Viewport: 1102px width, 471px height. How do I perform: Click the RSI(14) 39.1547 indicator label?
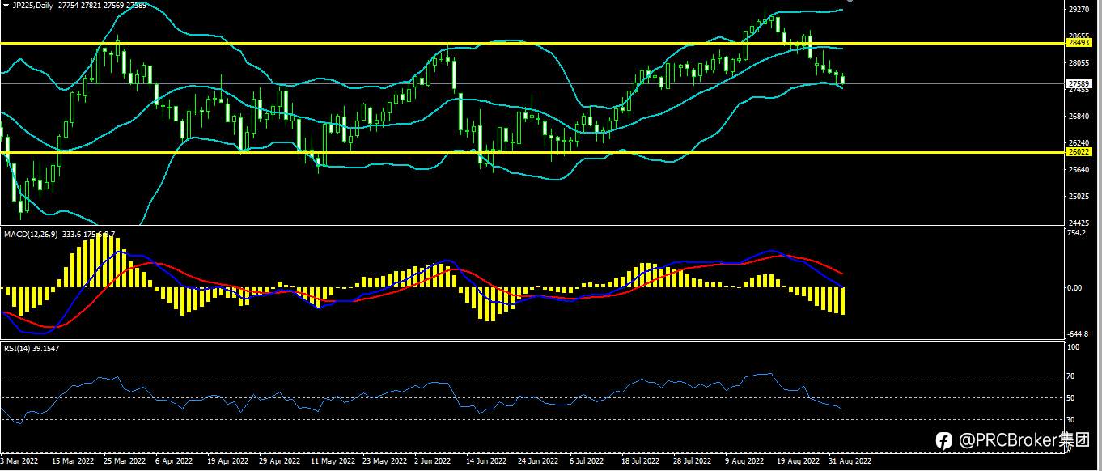(x=30, y=348)
